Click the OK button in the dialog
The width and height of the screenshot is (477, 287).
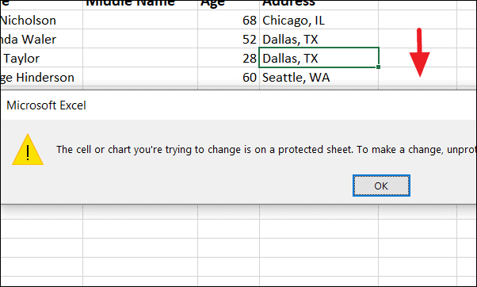click(381, 186)
